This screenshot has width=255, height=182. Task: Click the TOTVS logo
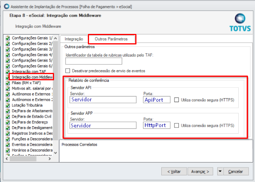pyautogui.click(x=240, y=23)
